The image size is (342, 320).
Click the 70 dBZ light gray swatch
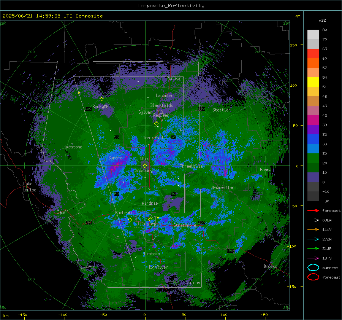point(313,35)
